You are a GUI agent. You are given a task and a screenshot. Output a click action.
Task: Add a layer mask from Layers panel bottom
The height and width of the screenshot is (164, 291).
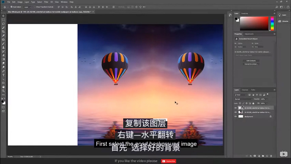point(255,156)
